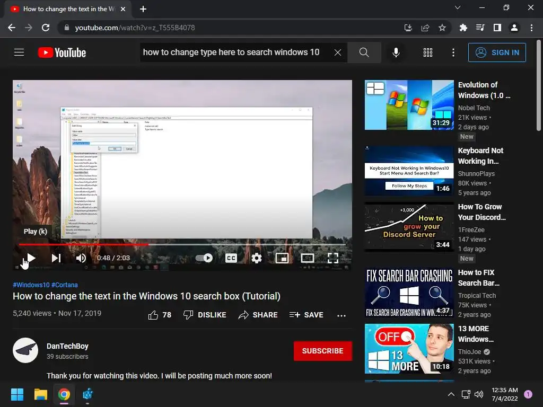Screen dimensions: 543x407
Task: Like the video with thumbs up
Action: [x=160, y=315]
